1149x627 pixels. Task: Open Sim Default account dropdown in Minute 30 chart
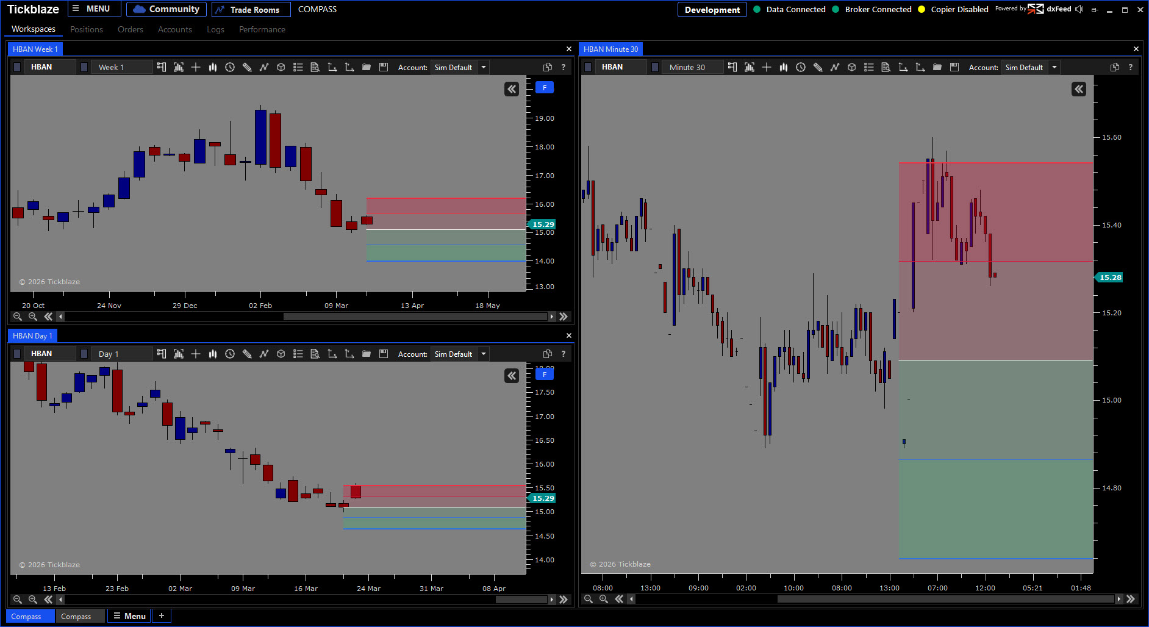1054,67
